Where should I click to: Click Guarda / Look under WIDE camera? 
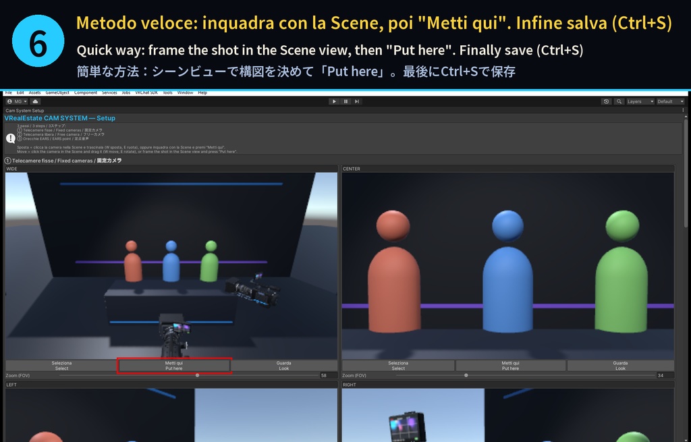click(284, 366)
